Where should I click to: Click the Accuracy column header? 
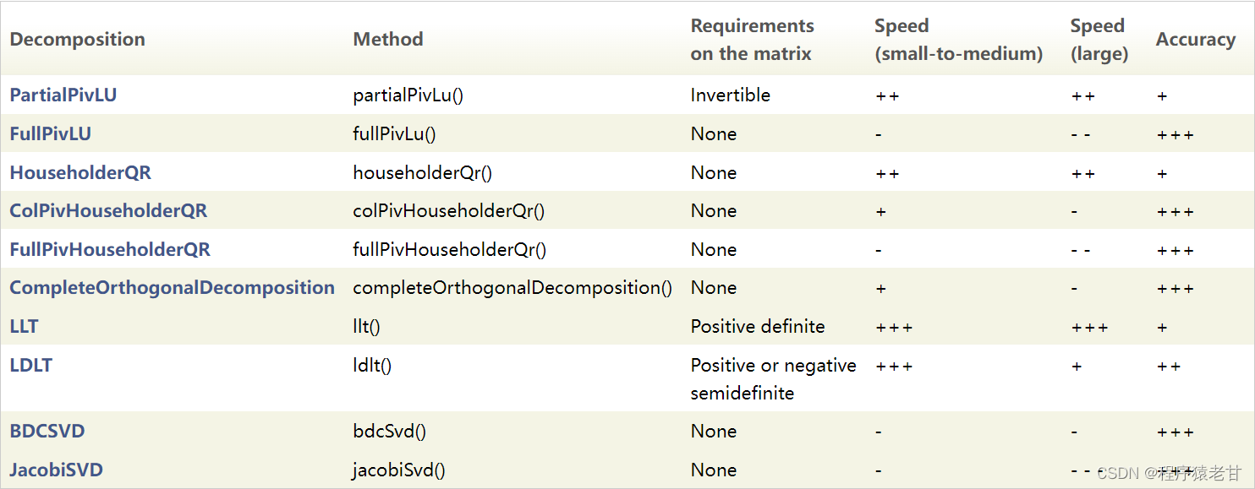tap(1195, 39)
